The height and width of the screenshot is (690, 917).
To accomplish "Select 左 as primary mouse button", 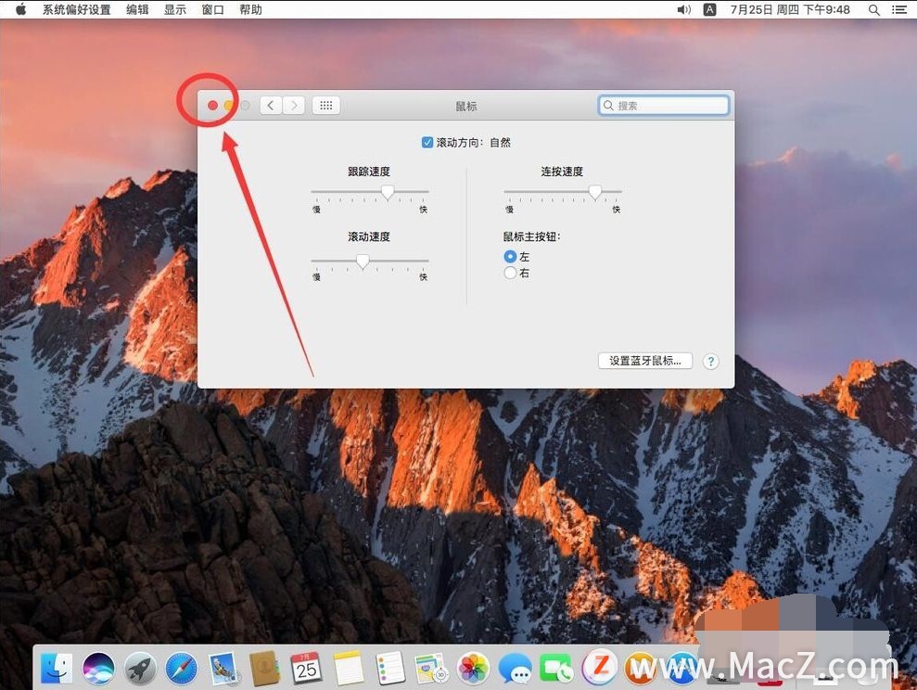I will [x=510, y=257].
